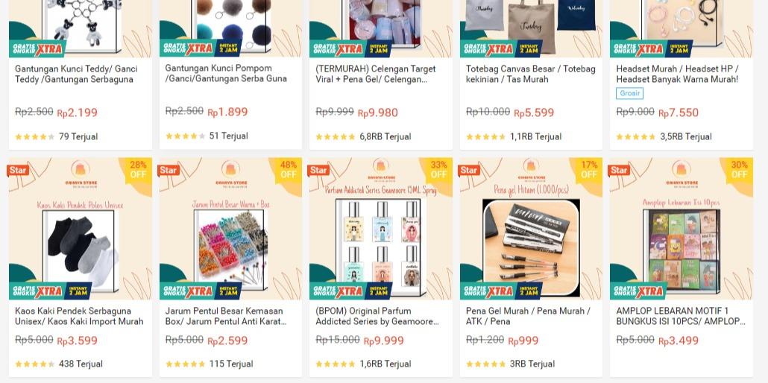The width and height of the screenshot is (768, 383).
Task: Click star rating of Kaos Kaki Pendek
Action: [34, 364]
